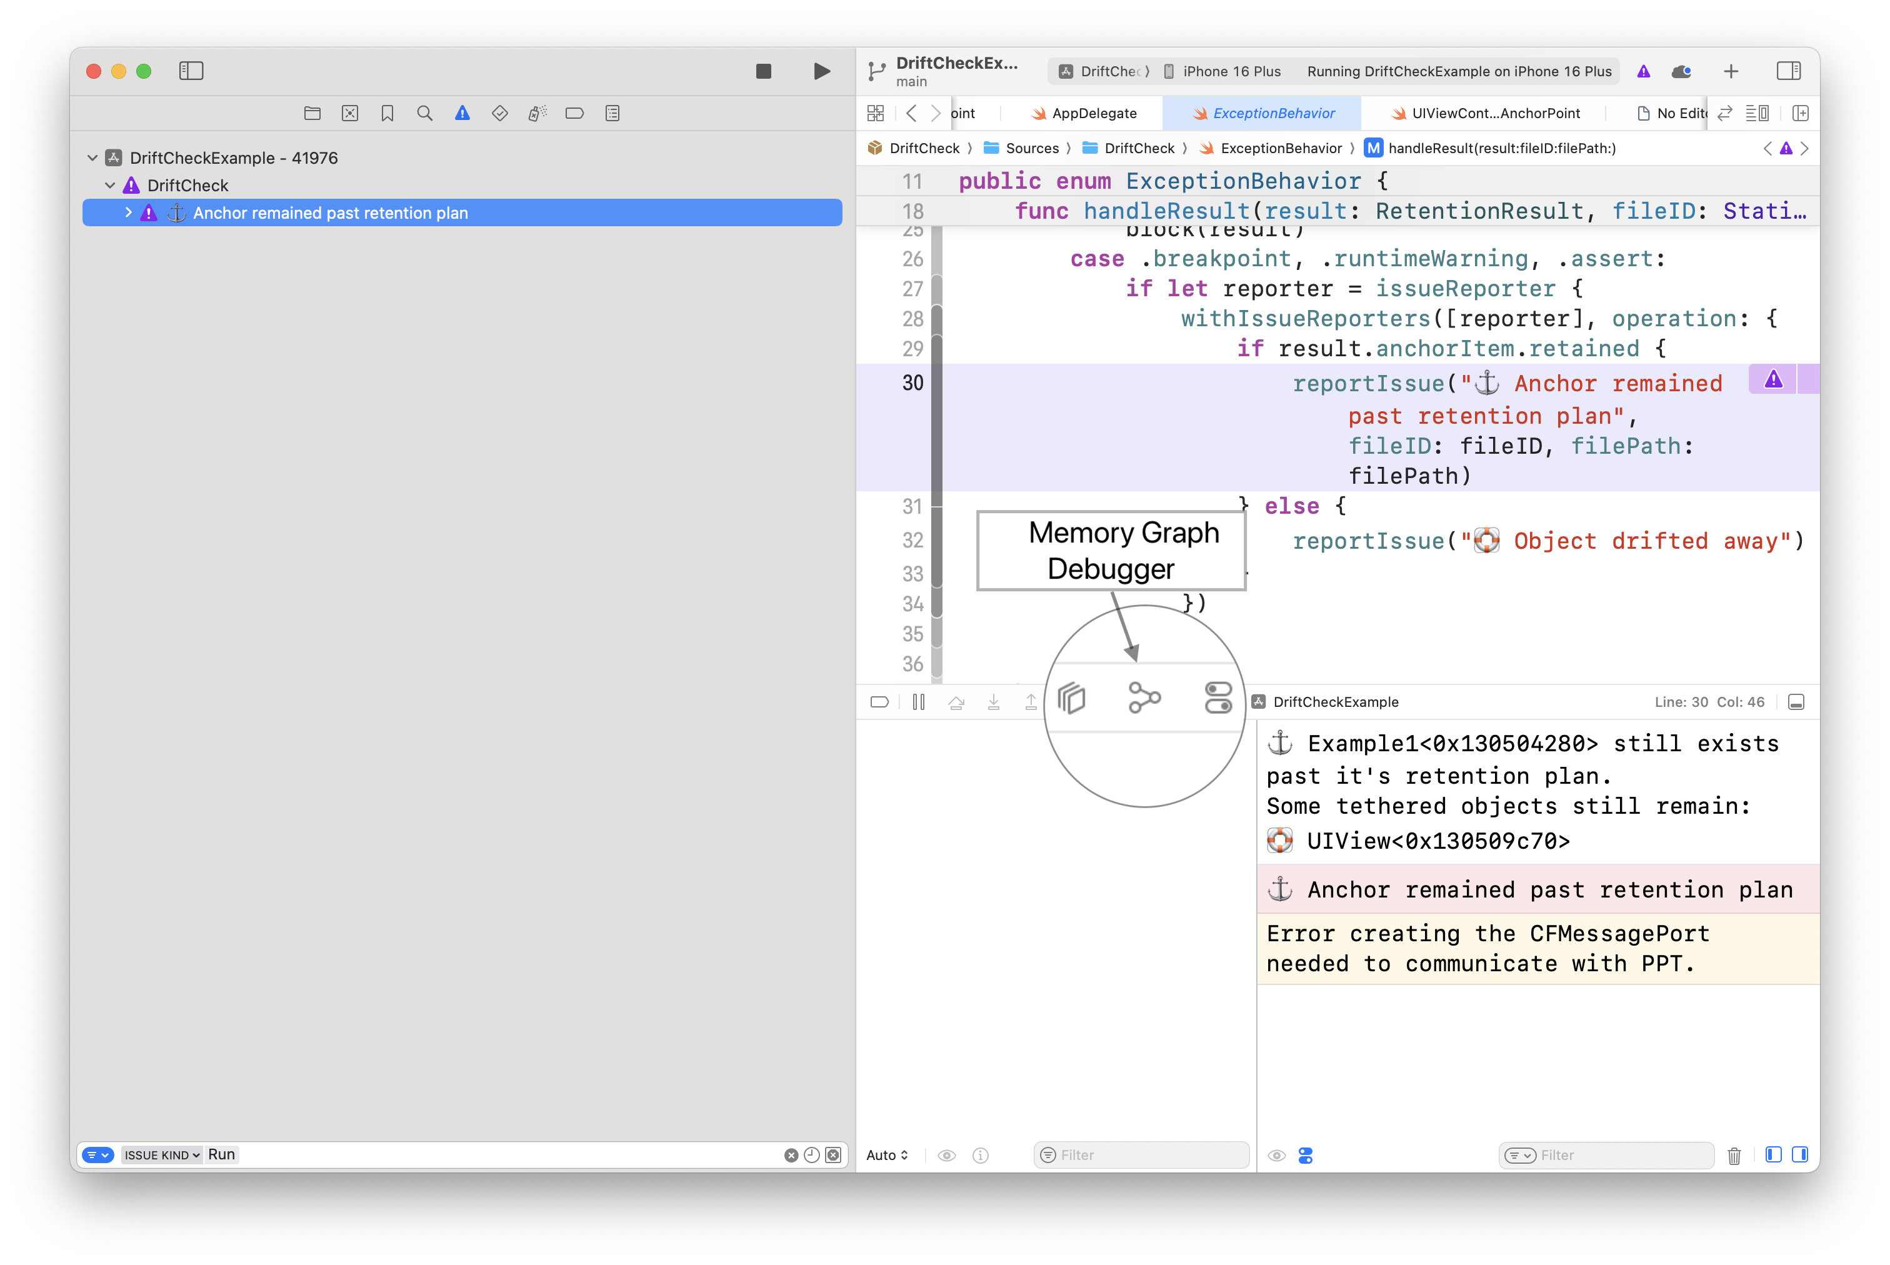Click Sources in the breadcrumb path
1890x1265 pixels.
(1032, 149)
